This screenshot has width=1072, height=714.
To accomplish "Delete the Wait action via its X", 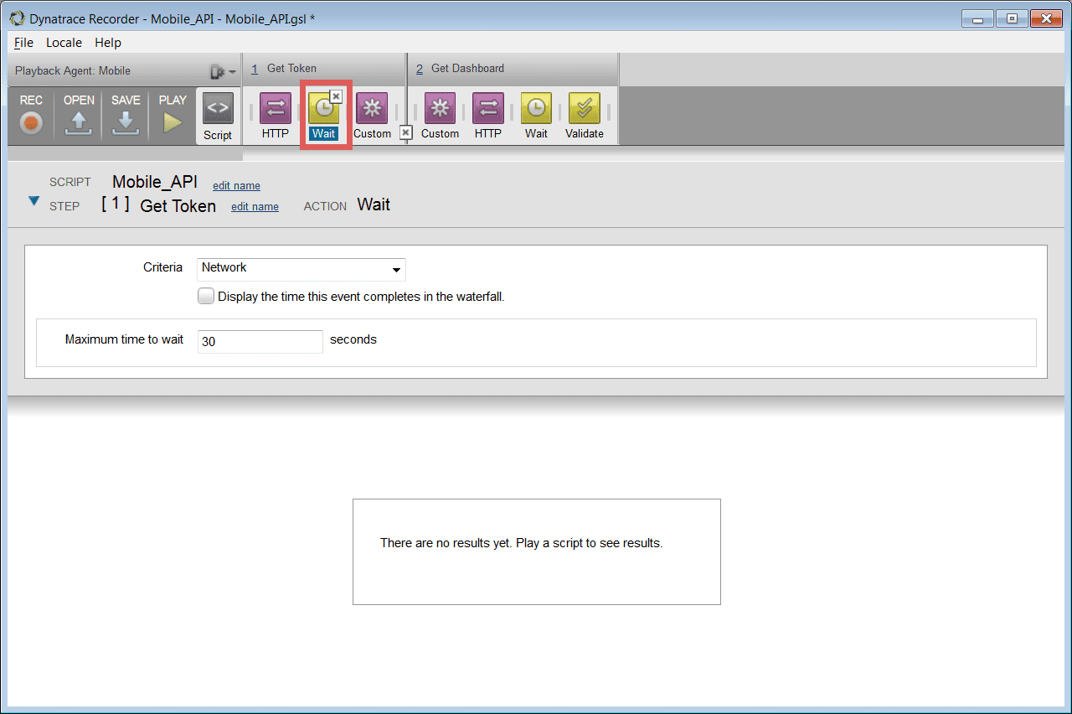I will click(337, 96).
